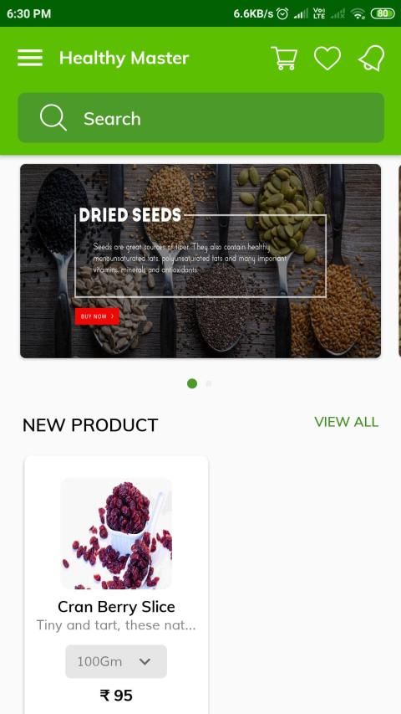Image resolution: width=401 pixels, height=714 pixels.
Task: Open notifications bell icon
Action: coord(372,59)
